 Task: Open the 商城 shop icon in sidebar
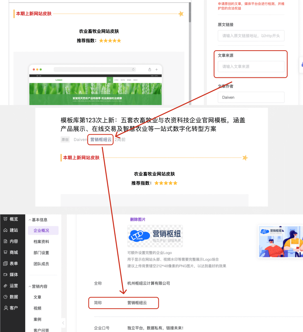[6, 252]
